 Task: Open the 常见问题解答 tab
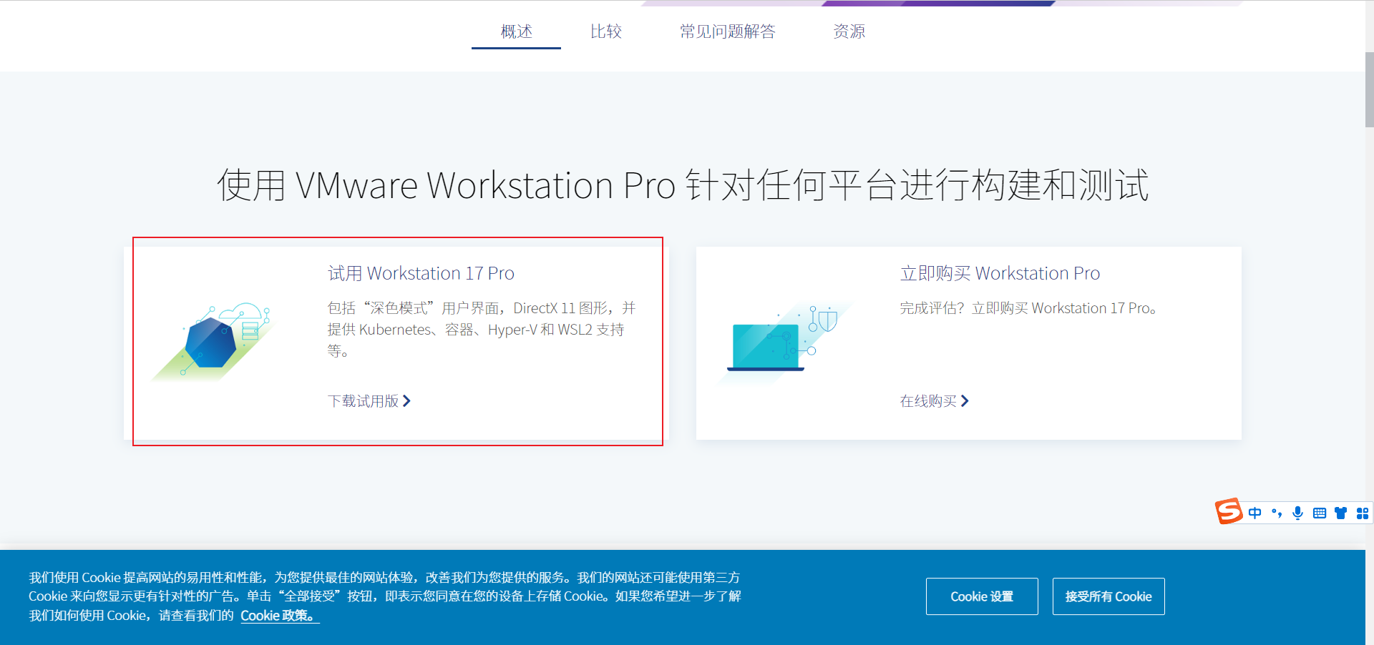[x=727, y=31]
